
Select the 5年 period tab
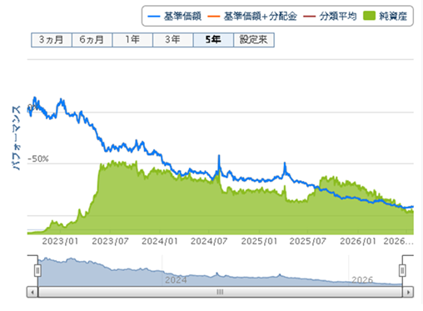(x=213, y=40)
